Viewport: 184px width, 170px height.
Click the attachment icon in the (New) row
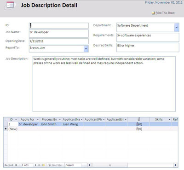pos(139,129)
